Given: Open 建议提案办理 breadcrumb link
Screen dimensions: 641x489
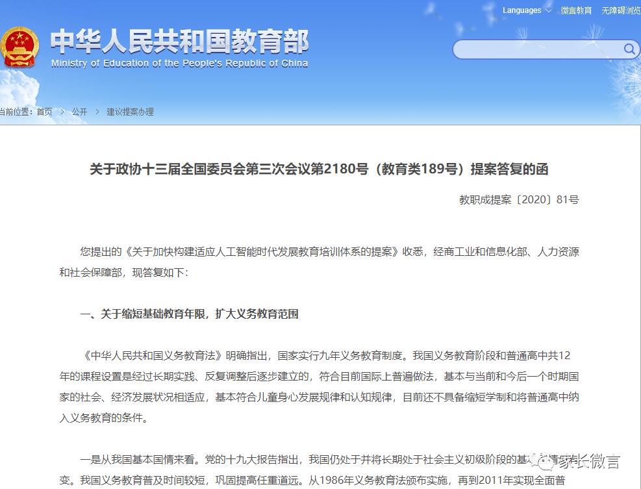Looking at the screenshot, I should click(x=130, y=112).
